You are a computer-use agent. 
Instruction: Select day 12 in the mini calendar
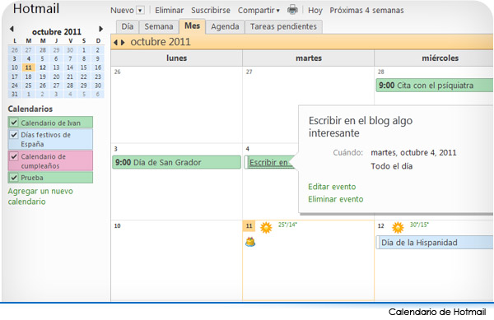[43, 67]
